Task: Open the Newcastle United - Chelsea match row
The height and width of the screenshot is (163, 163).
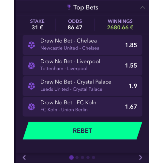Action: 82,45
